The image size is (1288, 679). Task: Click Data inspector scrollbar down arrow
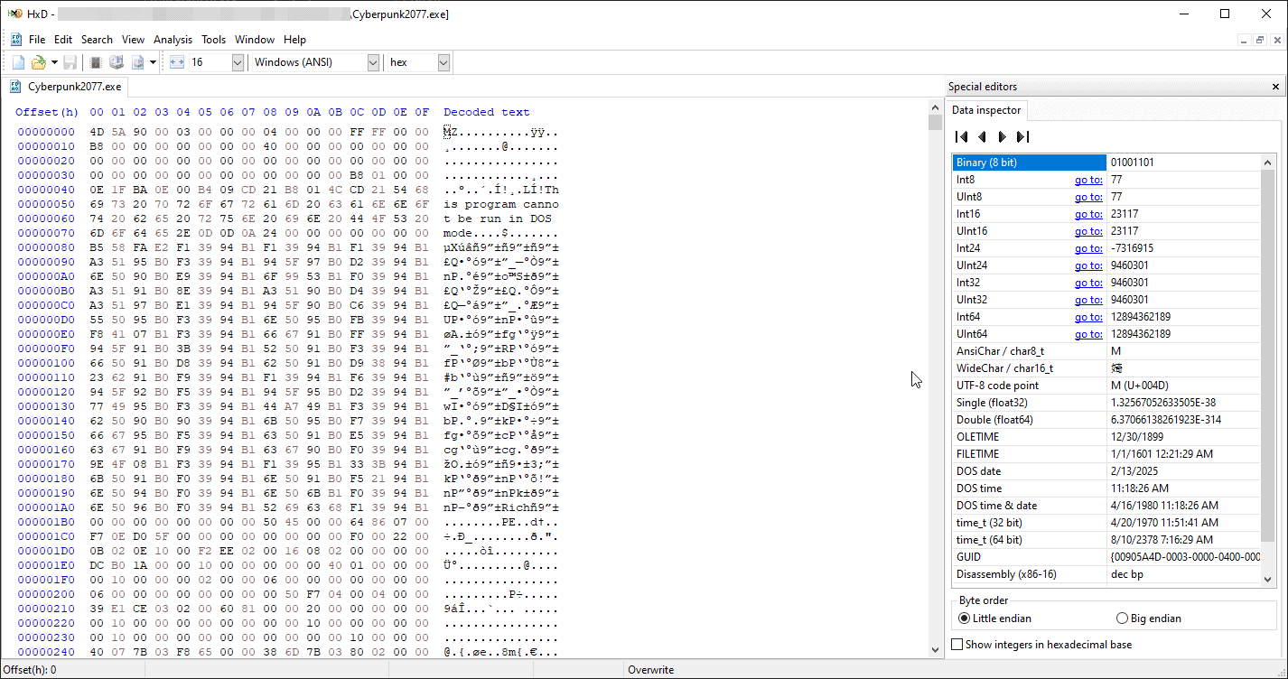pyautogui.click(x=1267, y=579)
